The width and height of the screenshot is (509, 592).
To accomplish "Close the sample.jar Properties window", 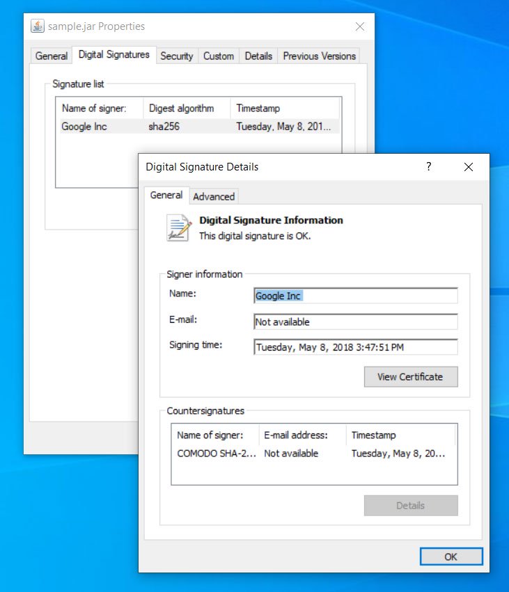I will (359, 26).
